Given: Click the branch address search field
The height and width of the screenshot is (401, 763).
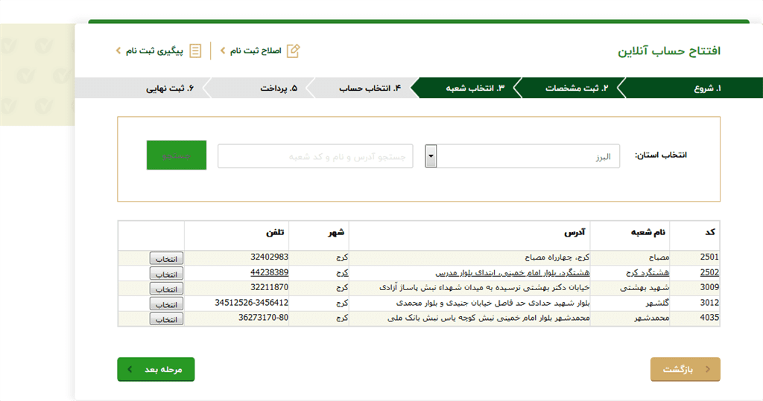Looking at the screenshot, I should point(315,156).
